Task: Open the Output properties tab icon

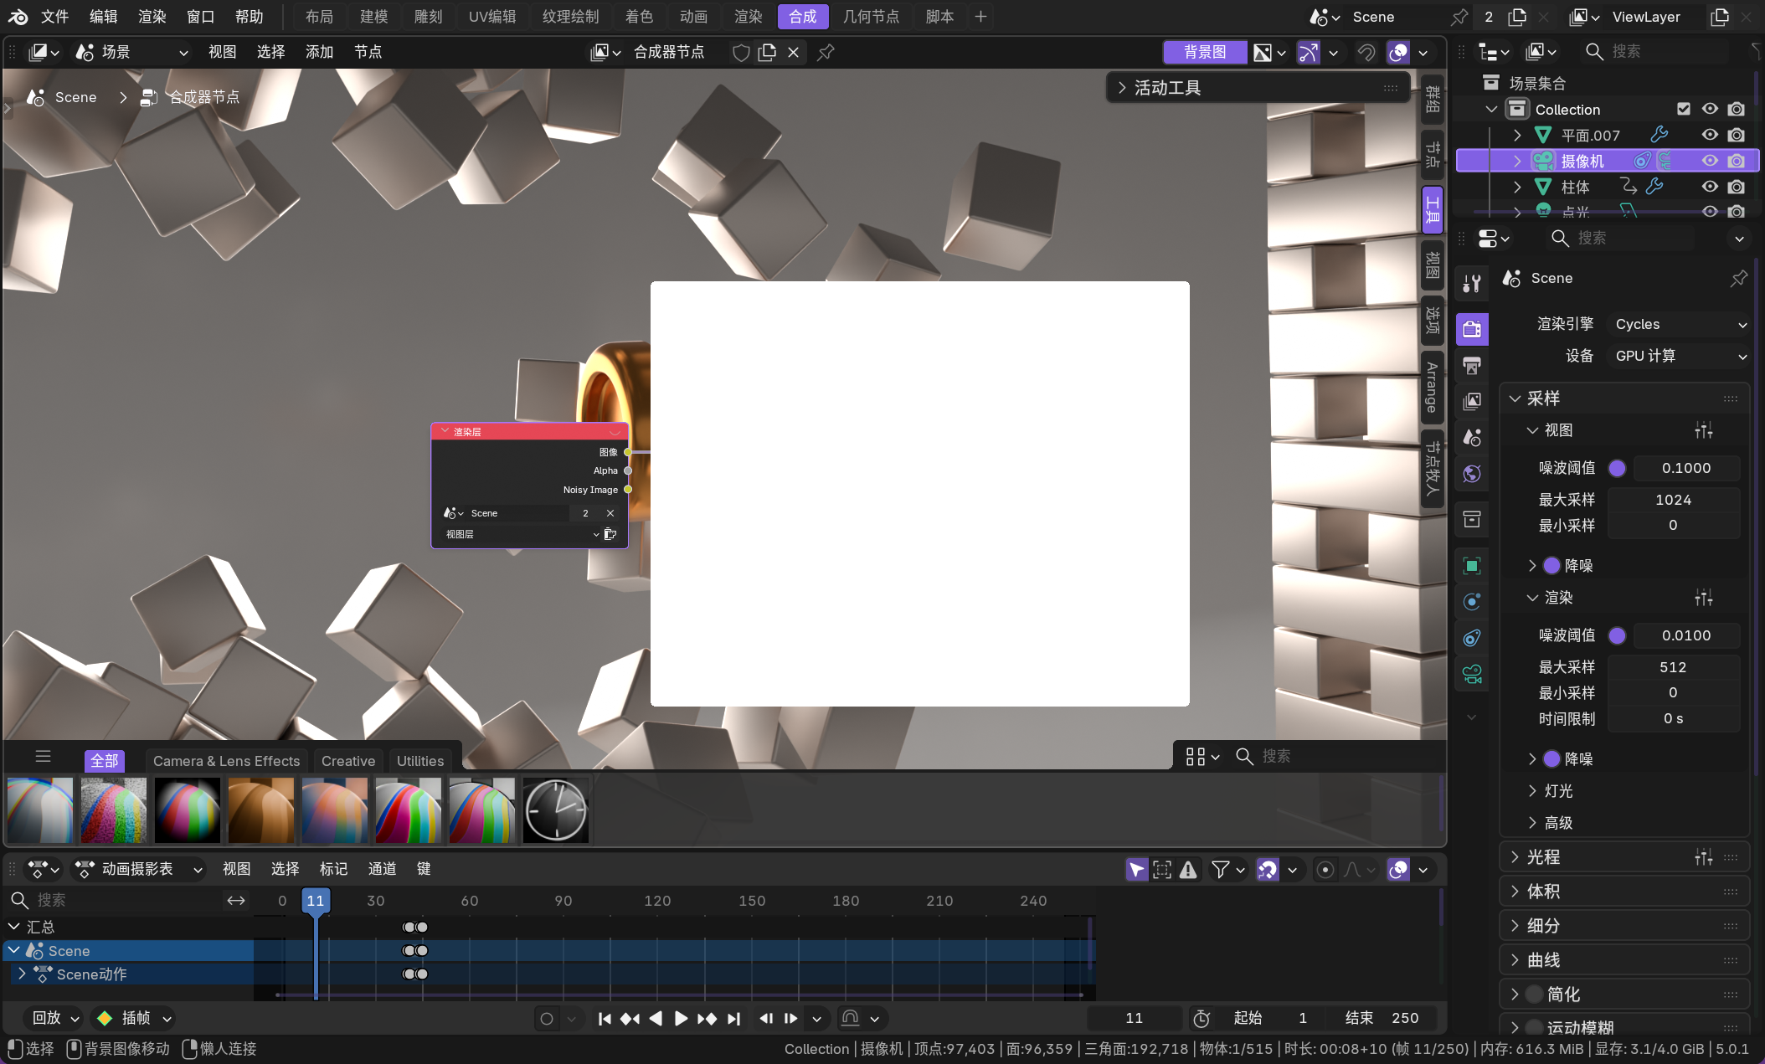Action: point(1472,365)
